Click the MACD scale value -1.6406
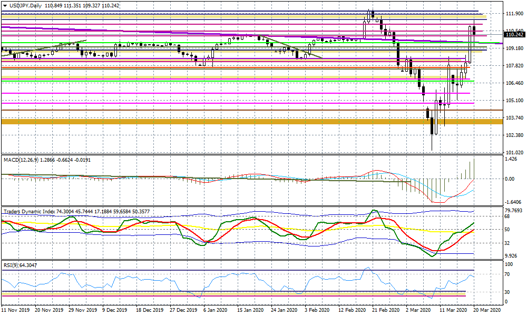This screenshot has width=527, height=316. point(513,202)
